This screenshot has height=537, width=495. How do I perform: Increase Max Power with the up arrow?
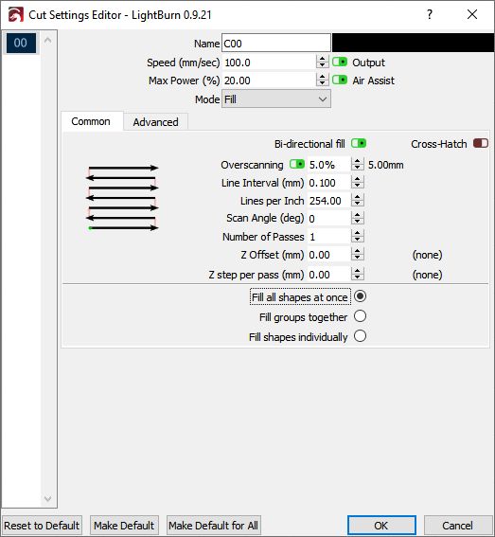pos(322,77)
